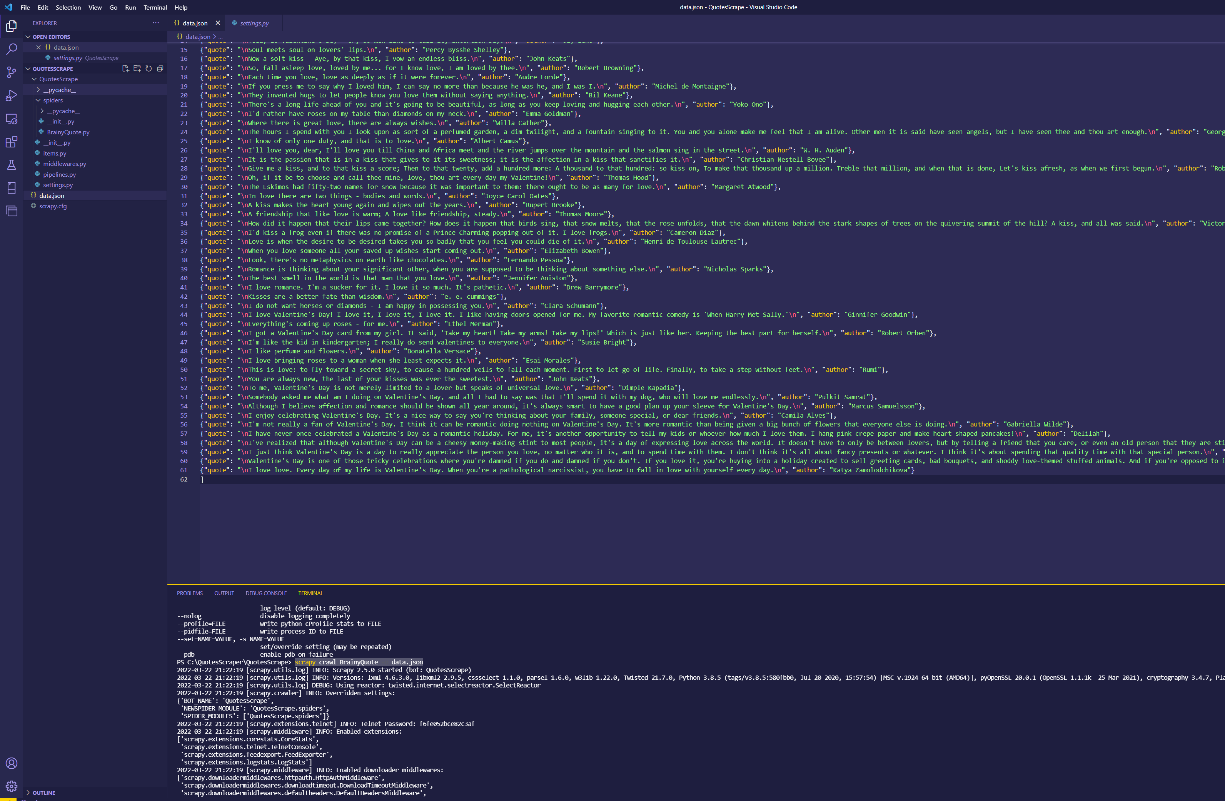
Task: Open the Accounts menu icon
Action: tap(11, 763)
